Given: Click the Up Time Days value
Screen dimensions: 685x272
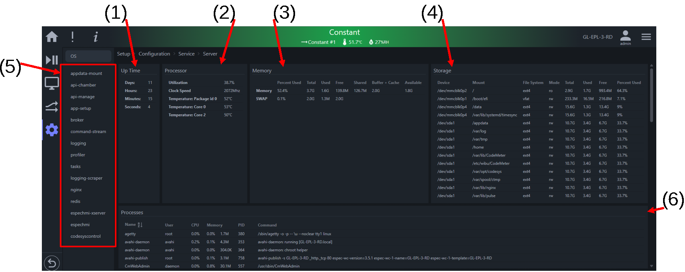Looking at the screenshot, I should [x=150, y=82].
